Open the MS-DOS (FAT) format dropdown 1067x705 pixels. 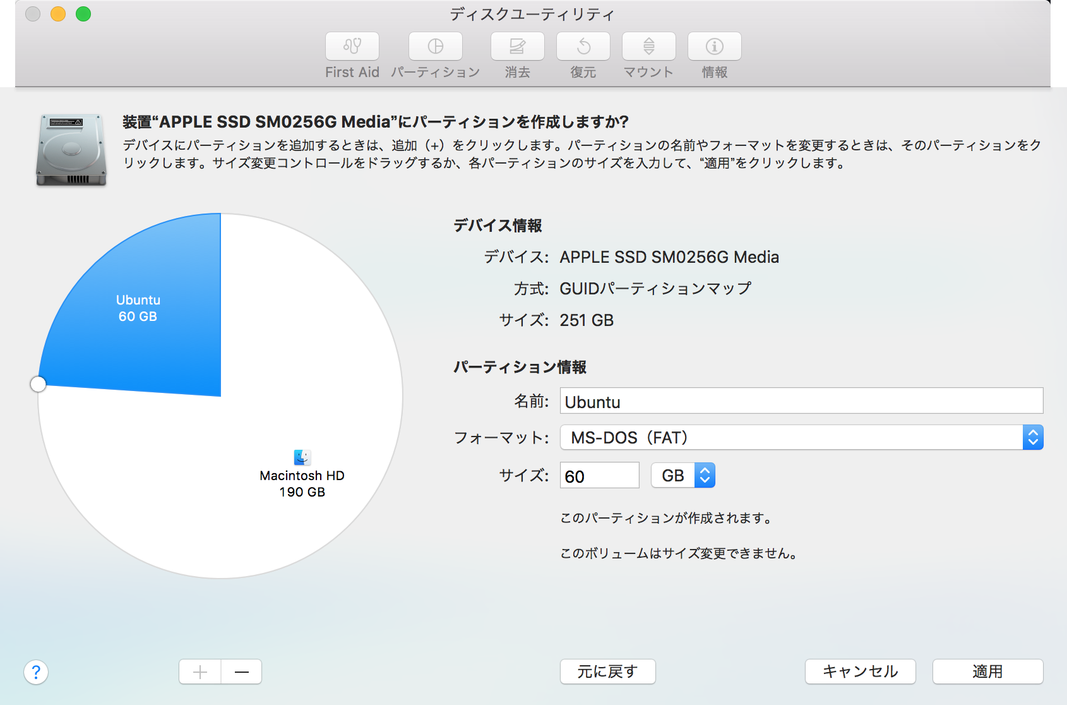tap(801, 438)
